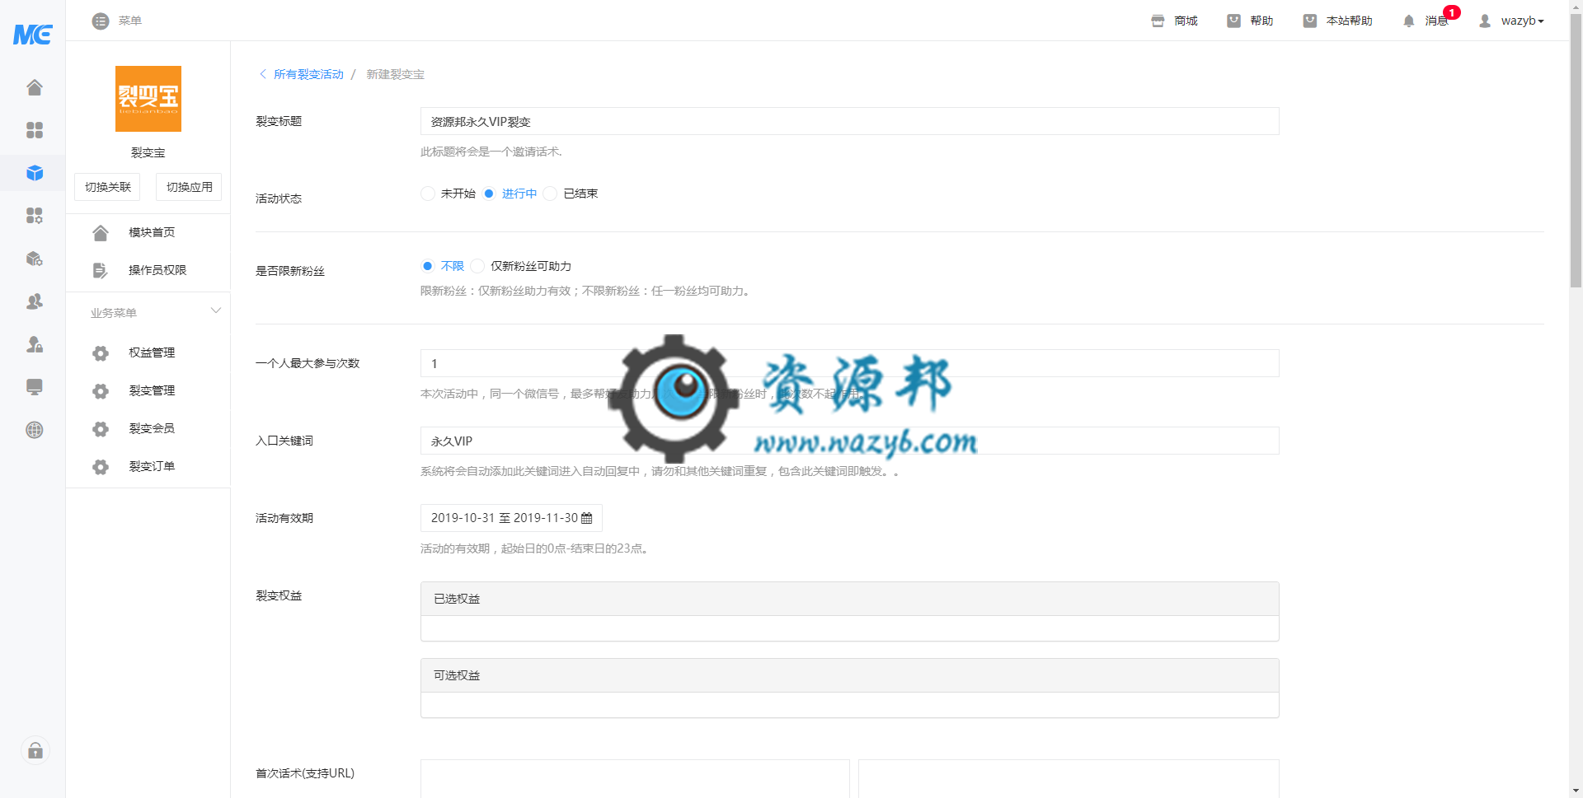
Task: Select the blue cube module icon in sidebar
Action: pos(34,173)
